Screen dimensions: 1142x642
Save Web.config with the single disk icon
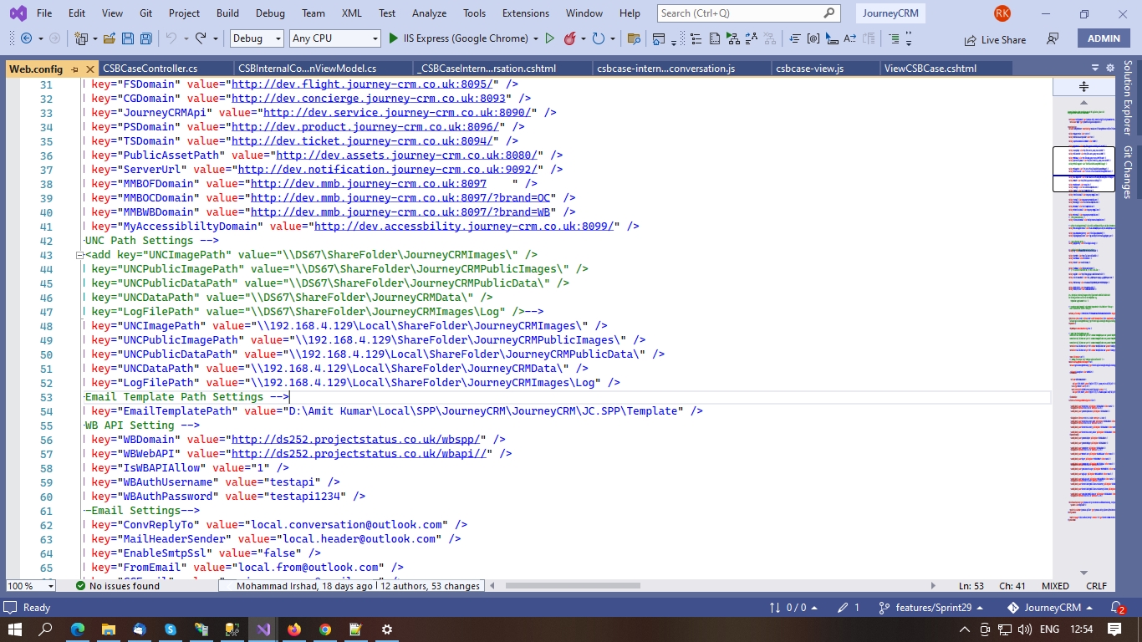pos(128,38)
